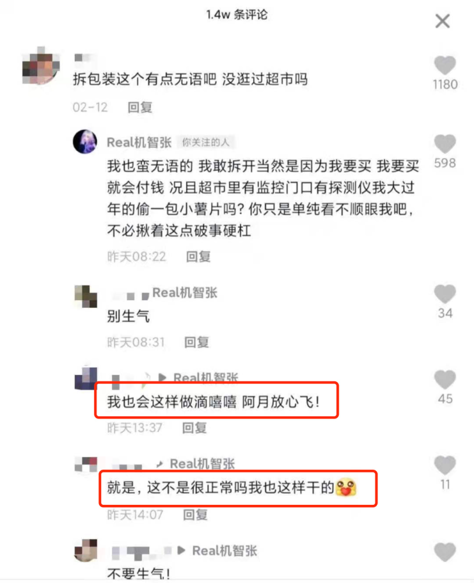Reply to the 02-12 comment
This screenshot has height=583, width=474.
pyautogui.click(x=140, y=107)
